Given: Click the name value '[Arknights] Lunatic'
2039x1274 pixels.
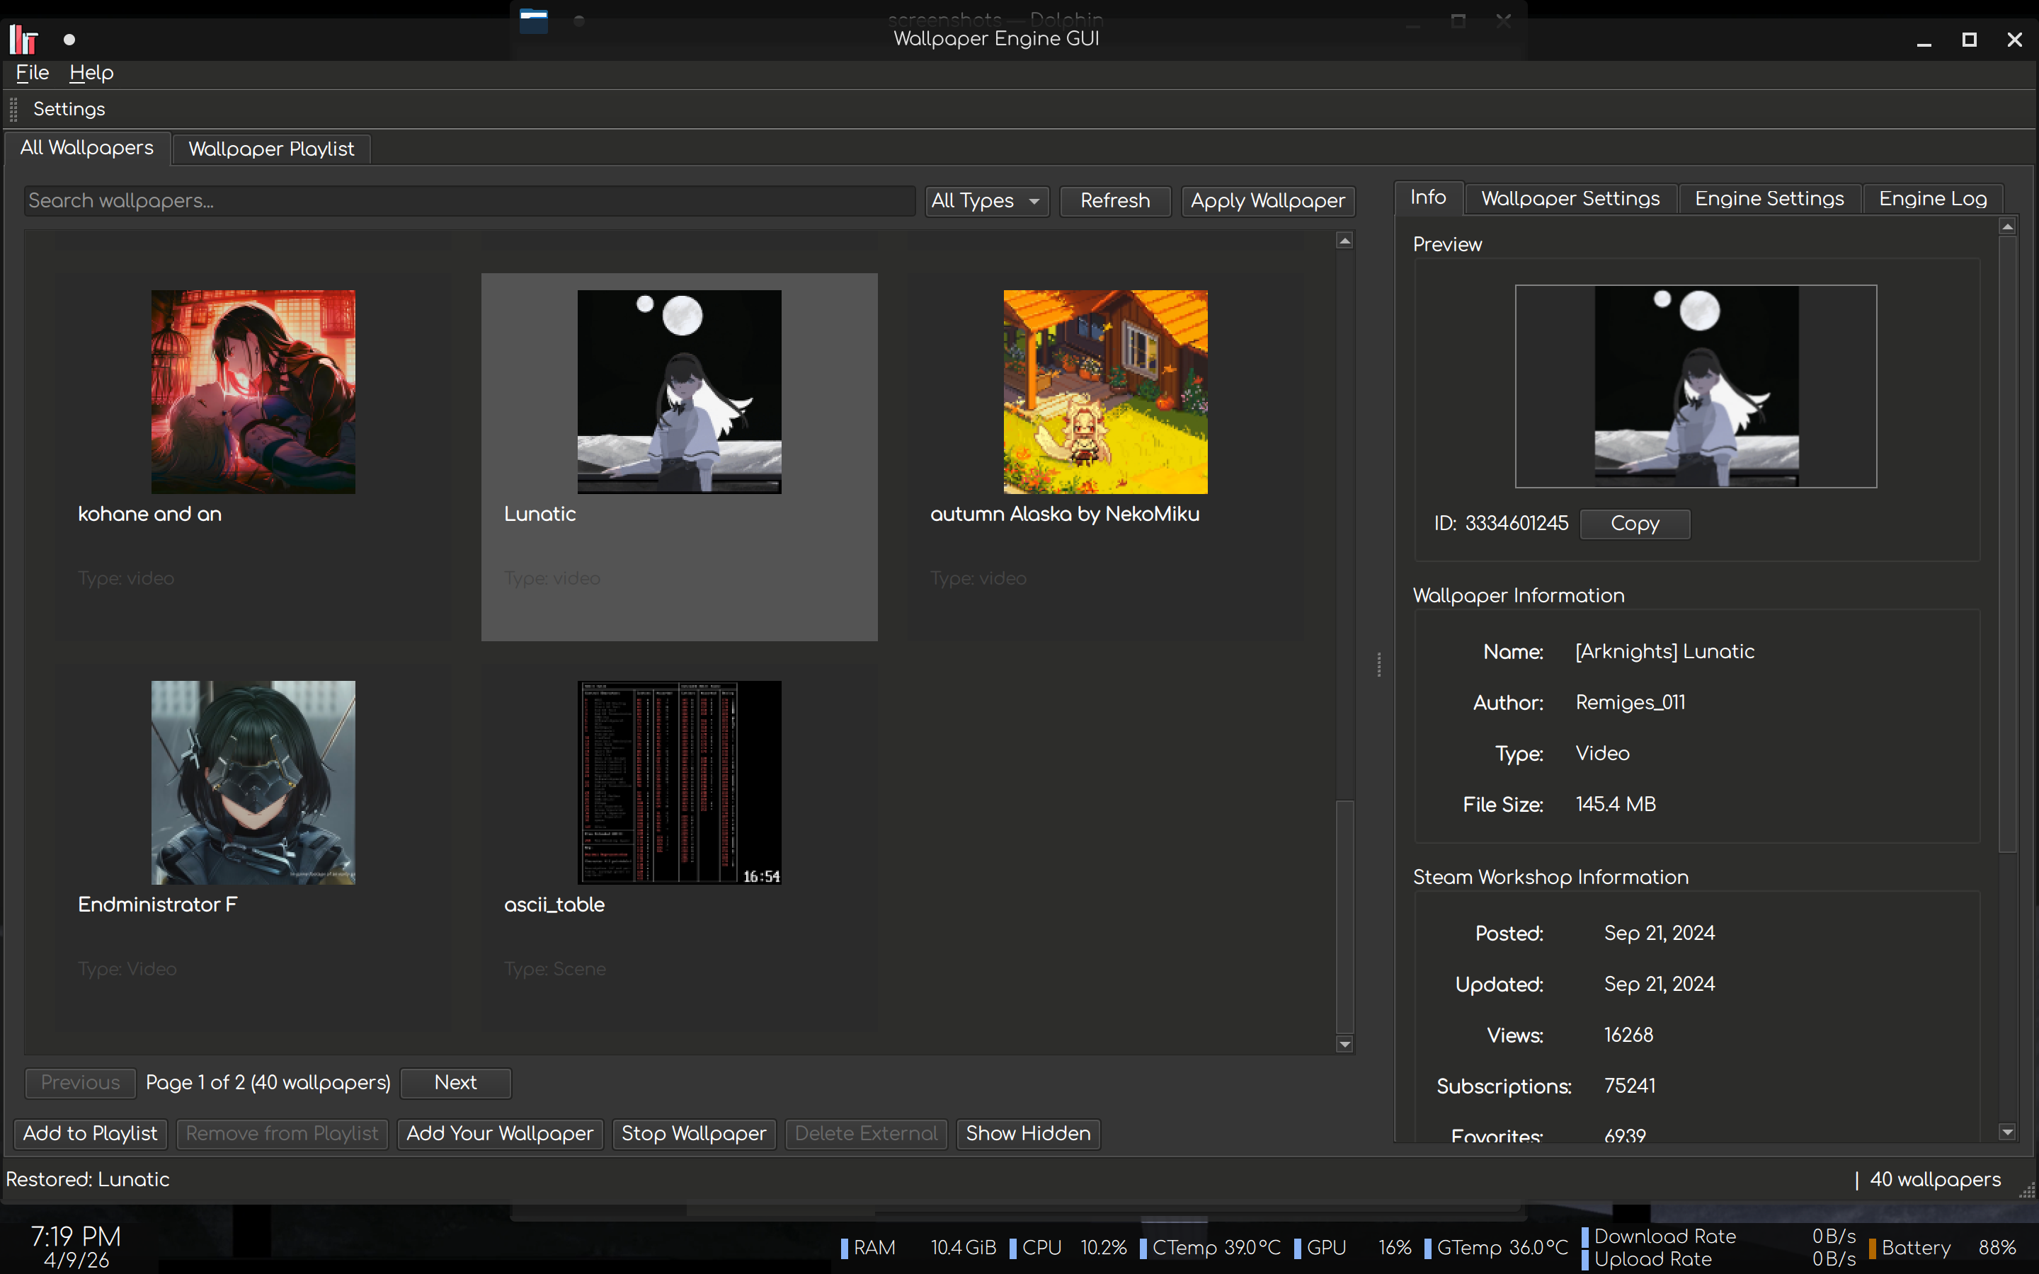Looking at the screenshot, I should pos(1665,651).
